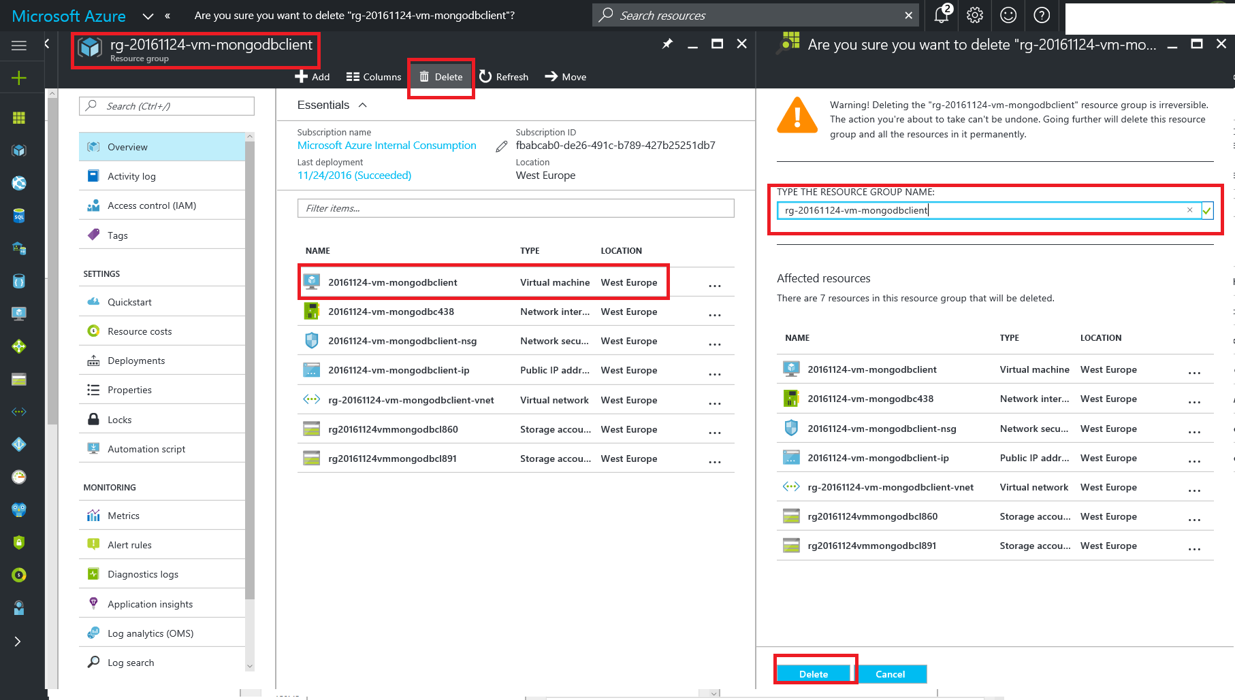Viewport: 1235px width, 700px height.
Task: Click Columns in the blade toolbar
Action: pos(374,77)
